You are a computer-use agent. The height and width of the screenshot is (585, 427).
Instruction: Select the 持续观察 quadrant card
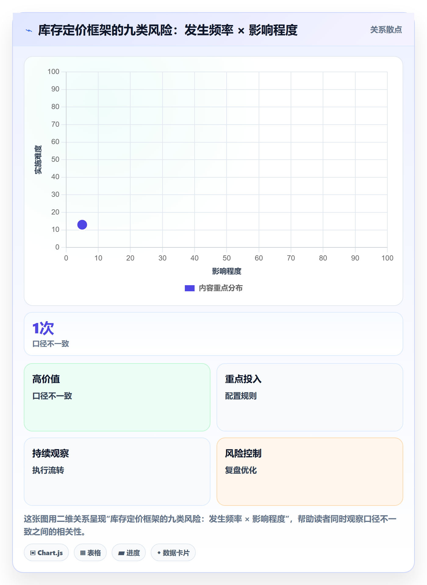pyautogui.click(x=117, y=471)
